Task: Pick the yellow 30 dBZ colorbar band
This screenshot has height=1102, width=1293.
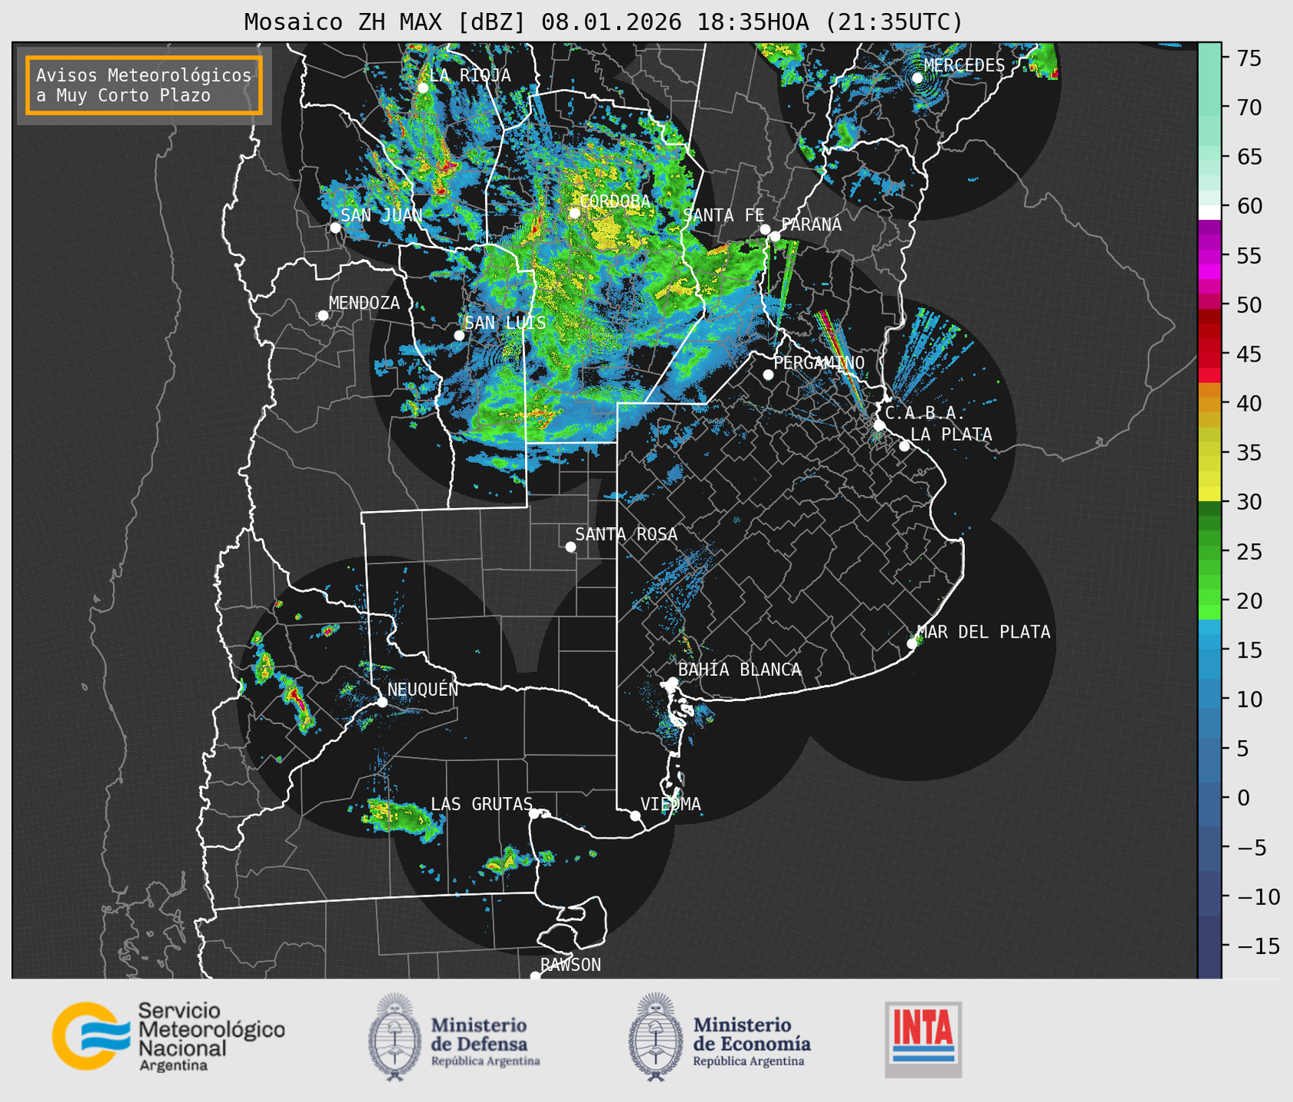Action: click(x=1209, y=494)
